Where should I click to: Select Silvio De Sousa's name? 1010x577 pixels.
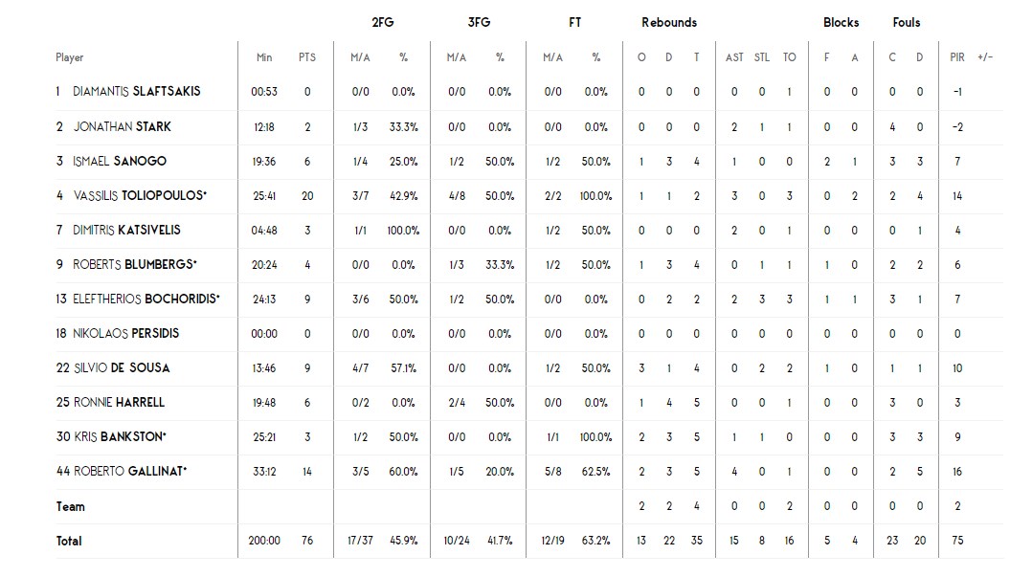point(122,367)
